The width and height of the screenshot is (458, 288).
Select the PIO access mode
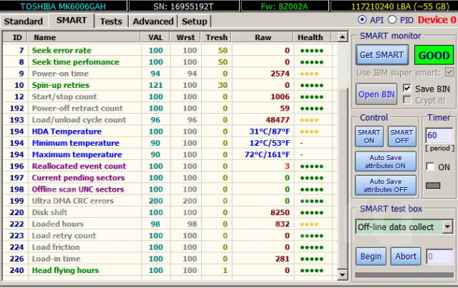(394, 20)
